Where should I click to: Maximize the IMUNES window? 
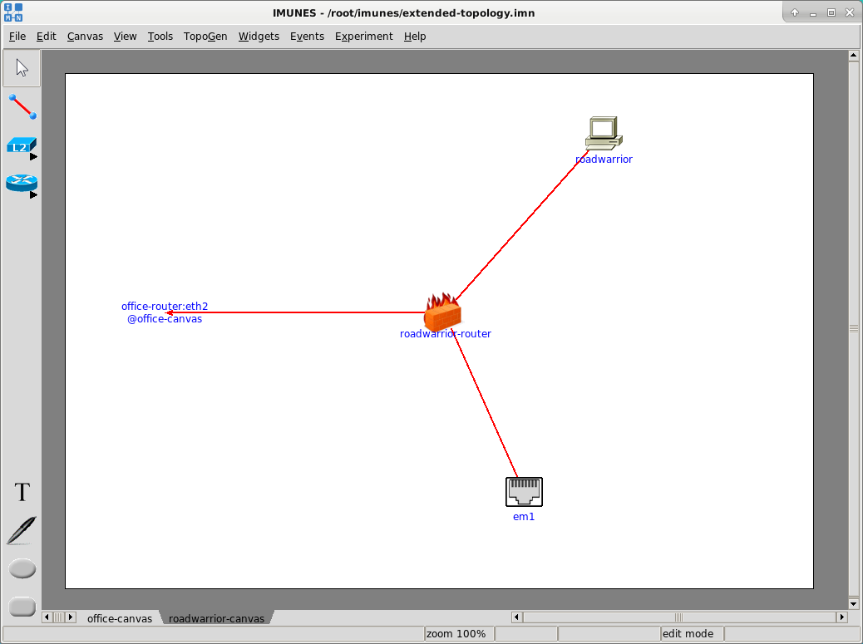pos(831,12)
